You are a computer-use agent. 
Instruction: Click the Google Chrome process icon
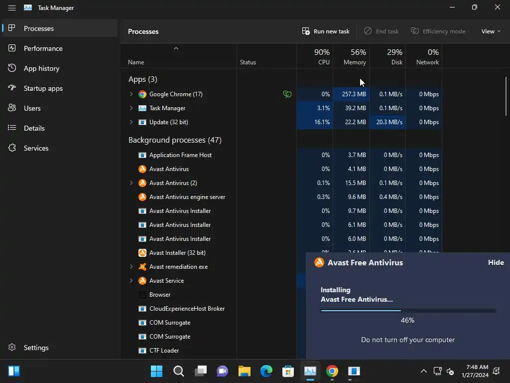pos(142,94)
